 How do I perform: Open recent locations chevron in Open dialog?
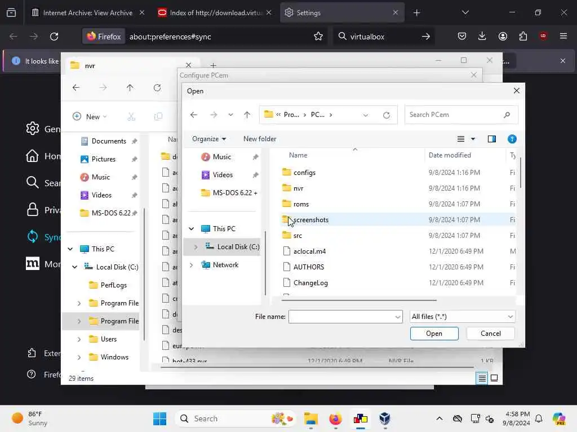[x=230, y=115]
